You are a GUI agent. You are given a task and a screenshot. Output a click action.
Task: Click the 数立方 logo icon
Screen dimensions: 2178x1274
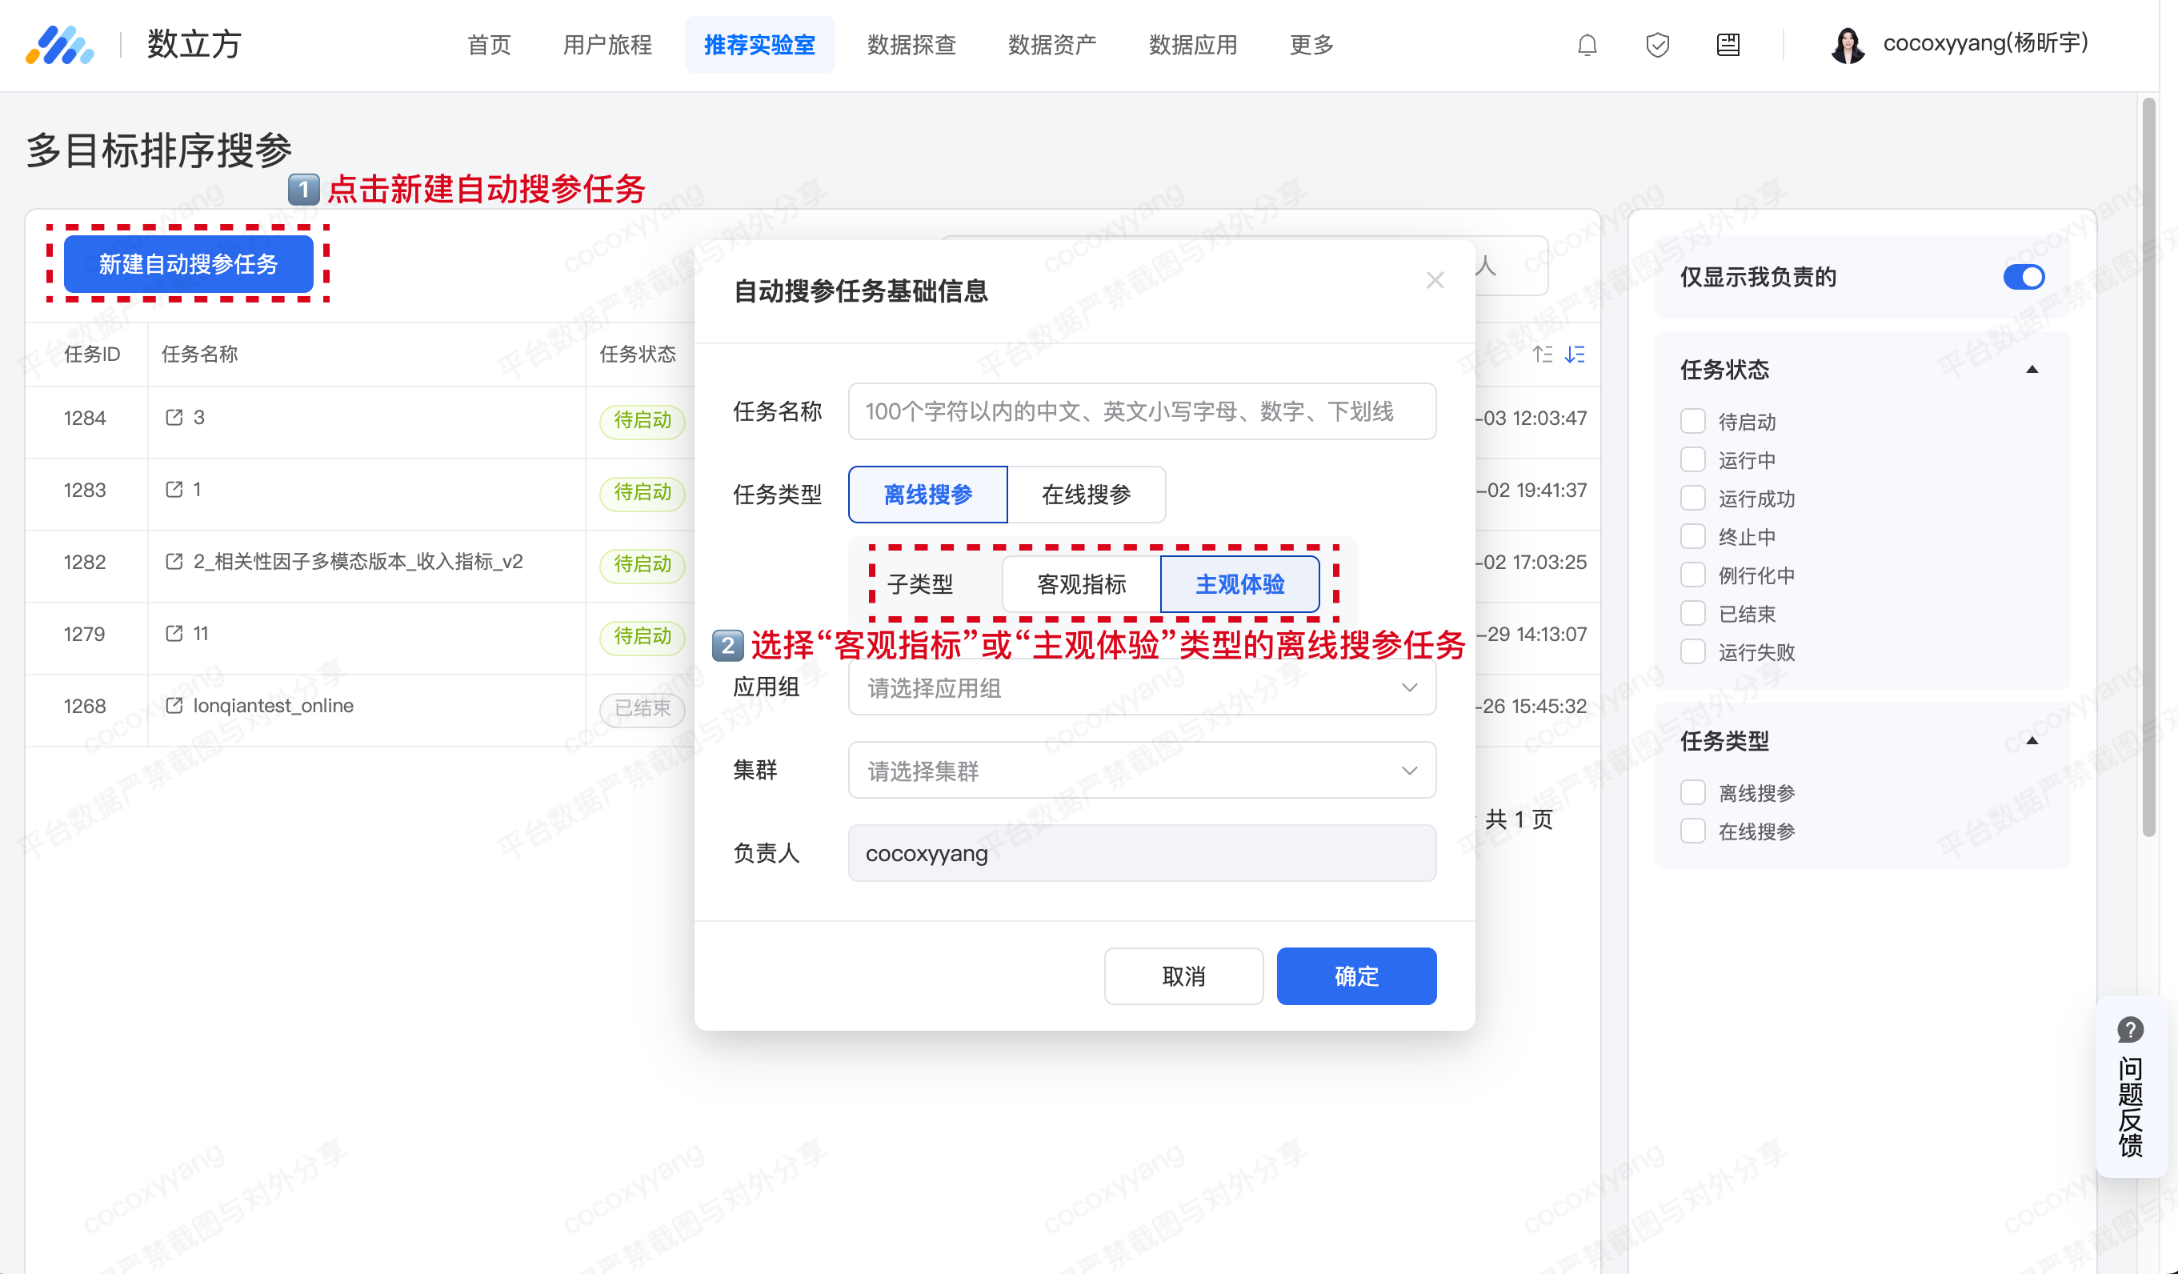click(60, 45)
